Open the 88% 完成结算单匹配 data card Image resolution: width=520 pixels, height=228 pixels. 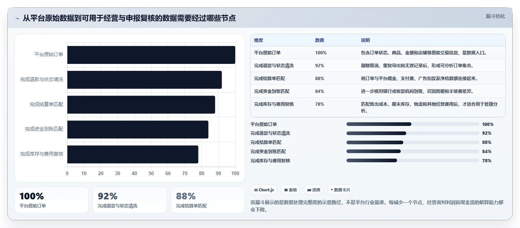coord(208,200)
